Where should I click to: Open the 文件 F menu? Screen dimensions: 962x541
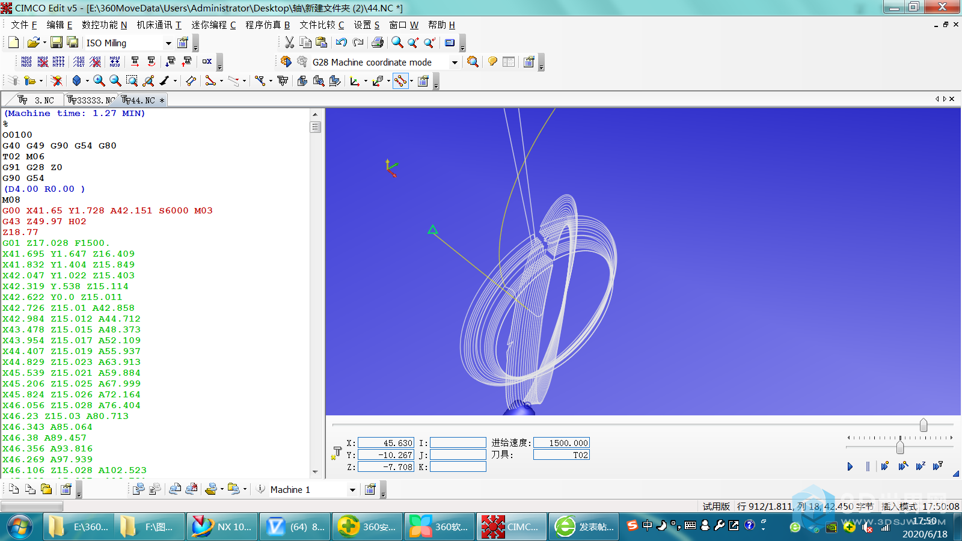24,25
